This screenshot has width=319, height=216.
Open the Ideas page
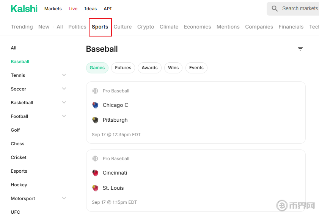click(x=91, y=9)
